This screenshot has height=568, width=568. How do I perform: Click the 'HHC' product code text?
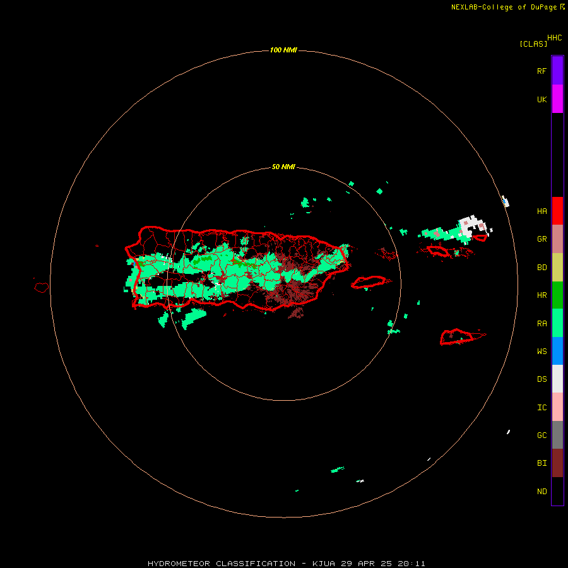click(x=554, y=38)
